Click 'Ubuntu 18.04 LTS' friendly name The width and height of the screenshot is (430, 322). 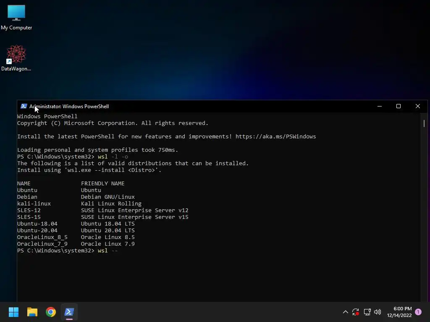pyautogui.click(x=108, y=224)
